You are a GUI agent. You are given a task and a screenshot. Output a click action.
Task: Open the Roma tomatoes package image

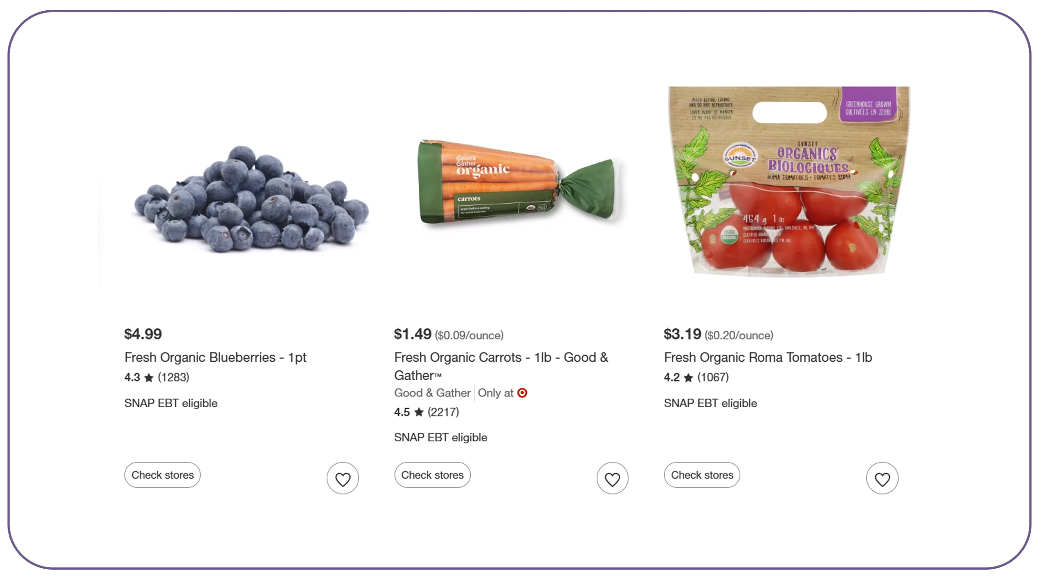tap(788, 181)
